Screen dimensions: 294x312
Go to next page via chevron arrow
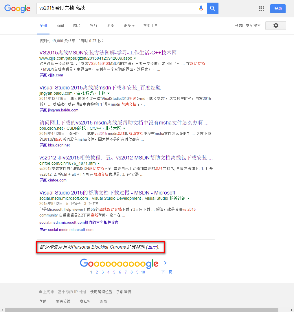[165, 263]
